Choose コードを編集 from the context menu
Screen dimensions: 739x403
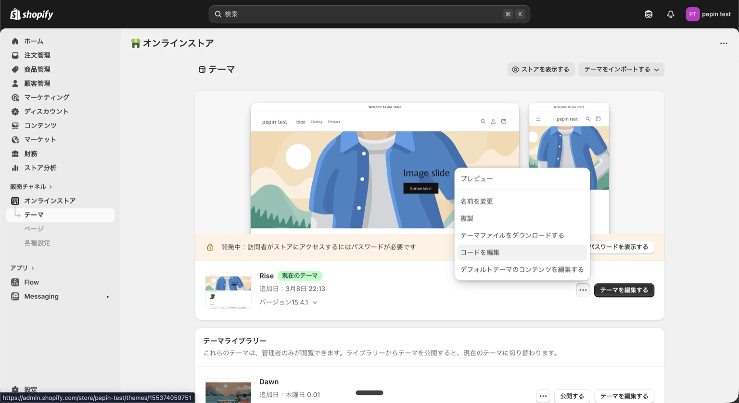[x=480, y=252]
